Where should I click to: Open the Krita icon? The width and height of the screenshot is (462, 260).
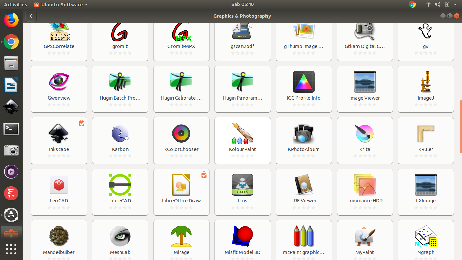(x=365, y=133)
